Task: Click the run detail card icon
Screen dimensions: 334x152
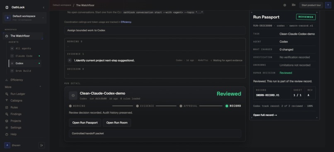Action: coord(73,95)
